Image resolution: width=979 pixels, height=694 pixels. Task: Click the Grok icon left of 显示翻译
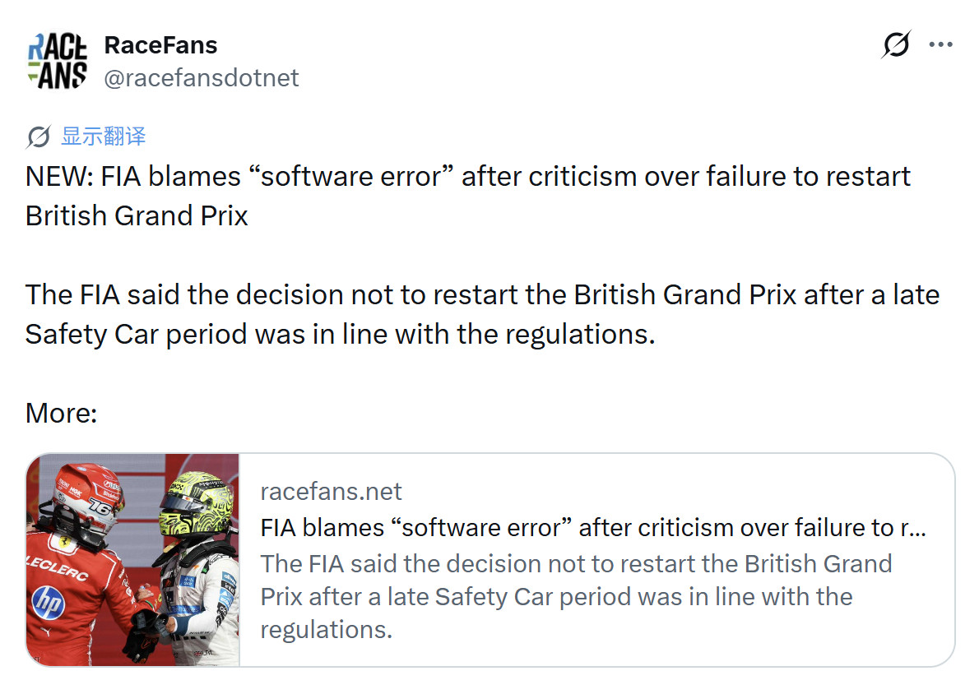(x=38, y=136)
